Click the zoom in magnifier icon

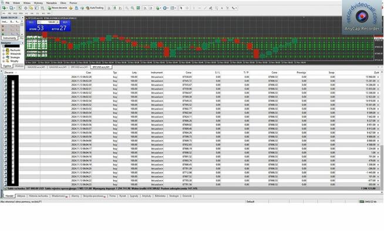(127, 8)
